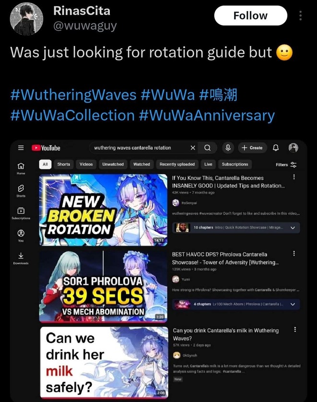The height and width of the screenshot is (402, 317).
Task: Follow the RinasCita account
Action: pyautogui.click(x=250, y=16)
